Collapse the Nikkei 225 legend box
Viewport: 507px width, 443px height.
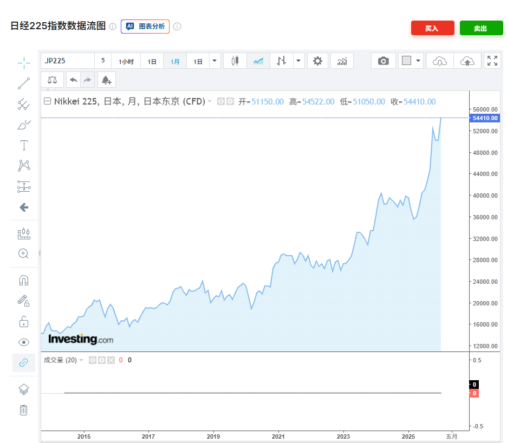[47, 101]
